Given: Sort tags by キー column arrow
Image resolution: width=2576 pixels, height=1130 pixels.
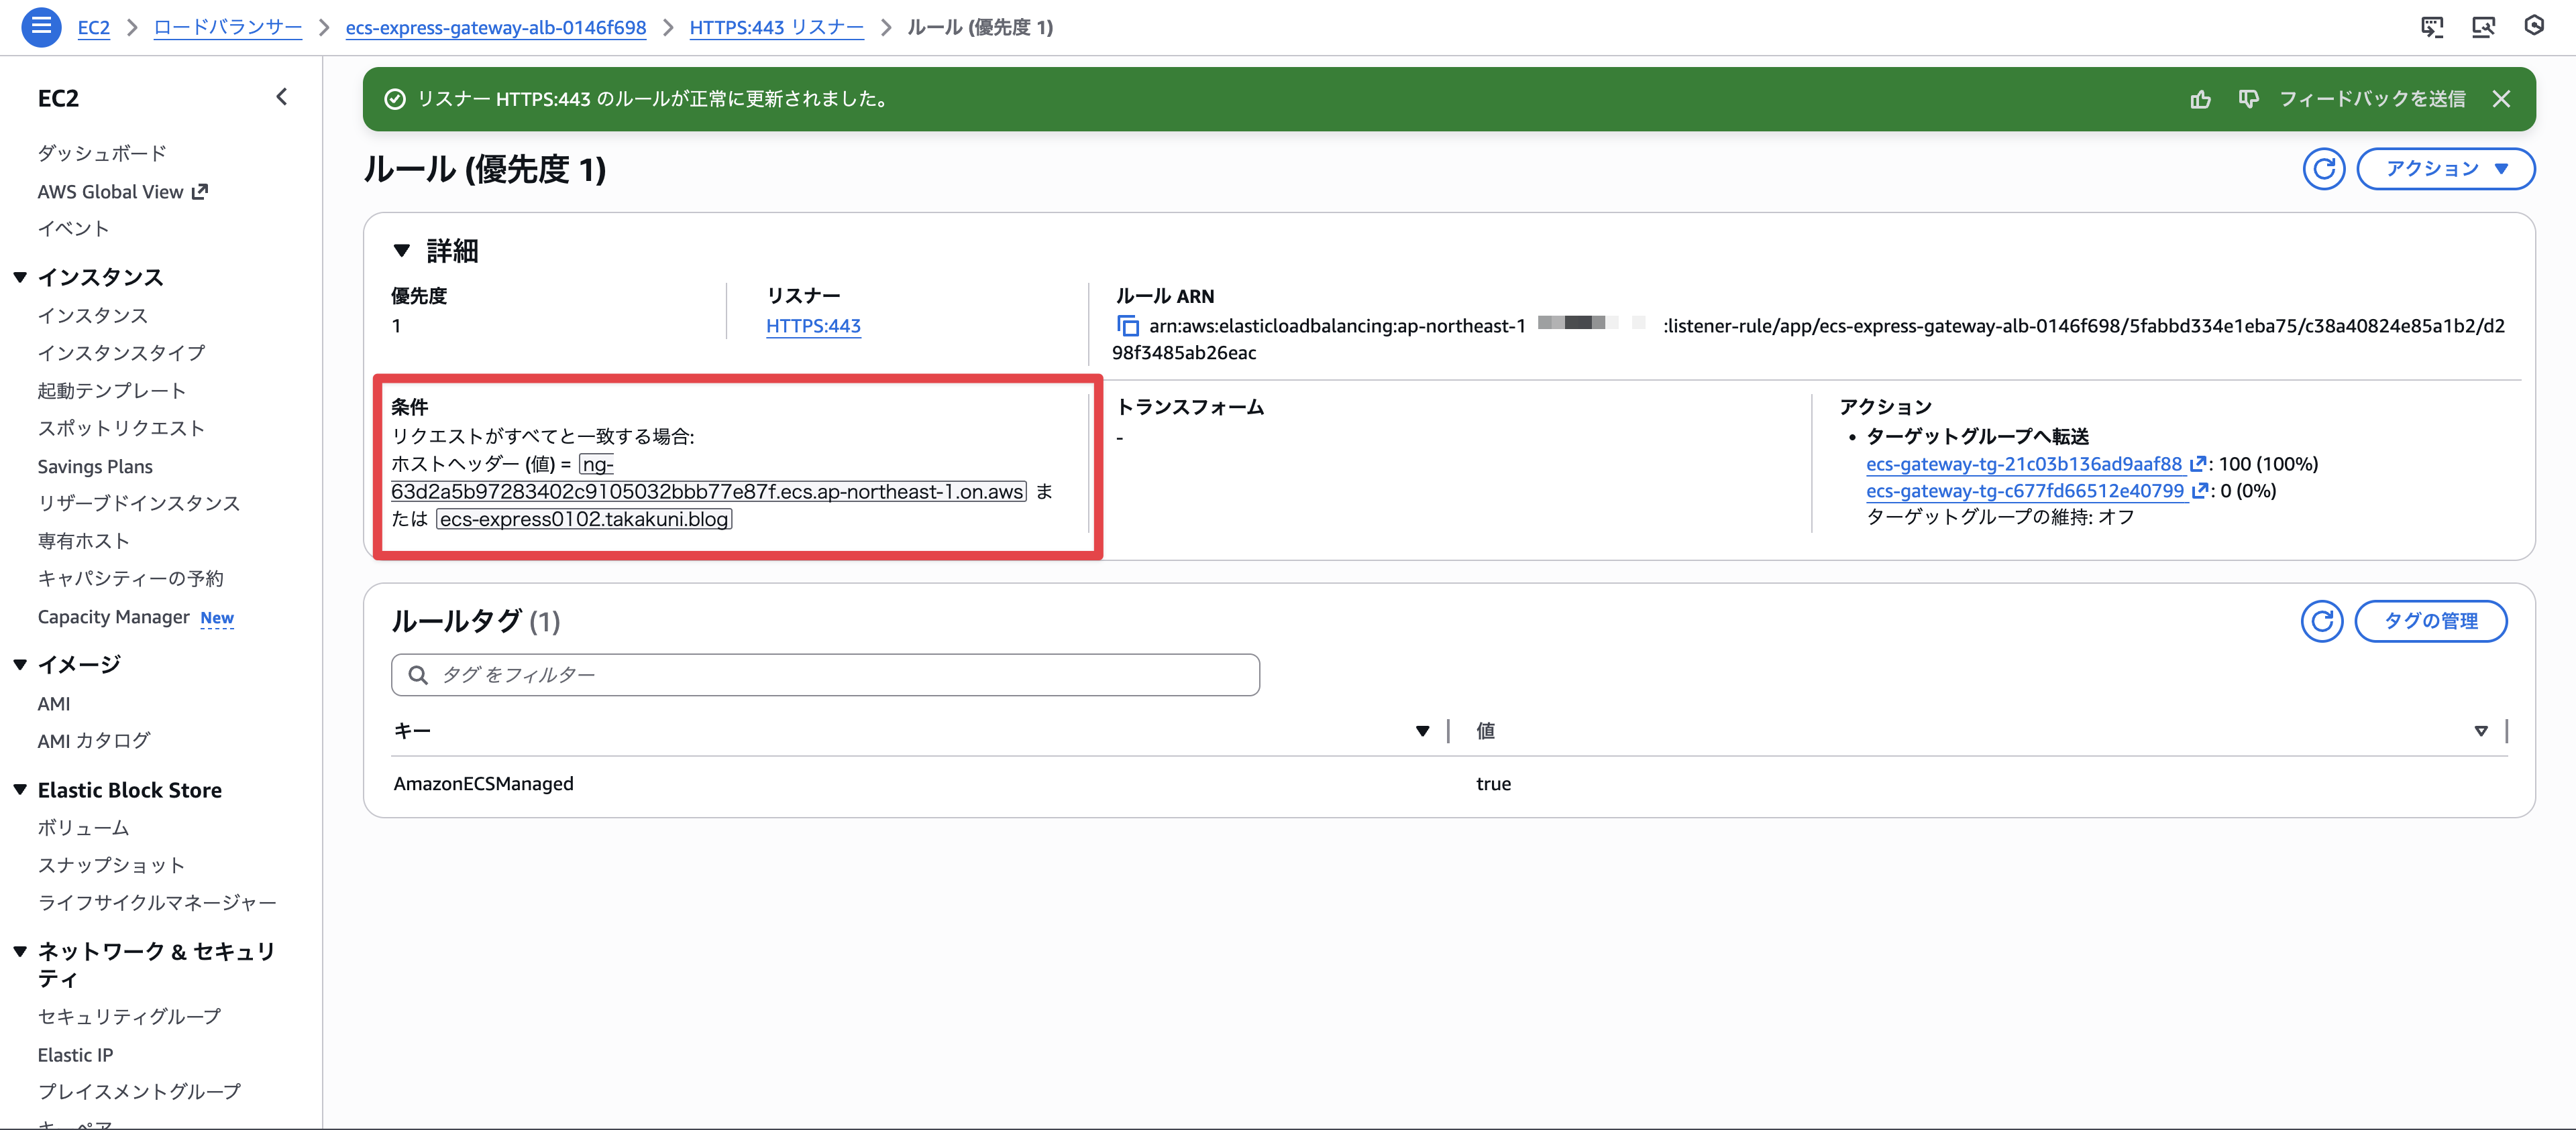Looking at the screenshot, I should pos(1422,731).
